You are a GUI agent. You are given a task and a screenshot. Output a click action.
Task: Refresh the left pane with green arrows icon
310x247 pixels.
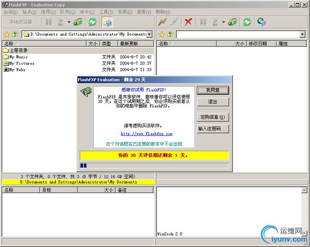click(93, 22)
